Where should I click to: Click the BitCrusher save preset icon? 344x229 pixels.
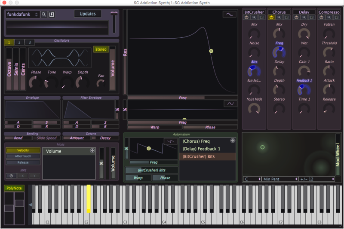click(261, 18)
